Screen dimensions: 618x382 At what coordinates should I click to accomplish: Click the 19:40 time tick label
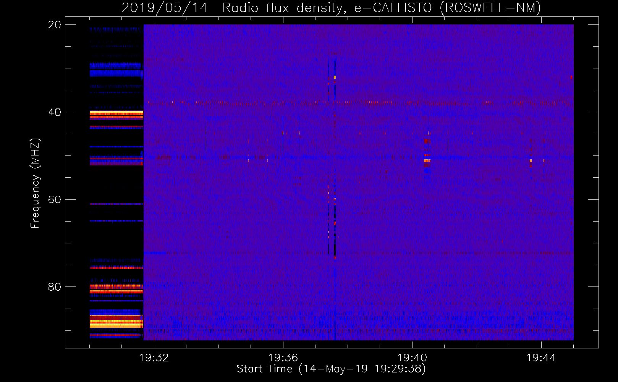412,358
